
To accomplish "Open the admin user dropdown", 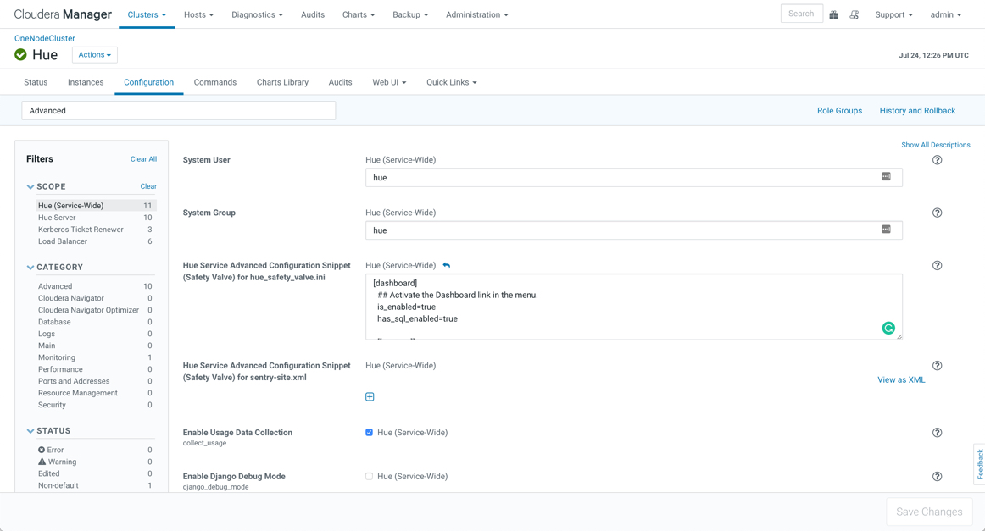I will [945, 14].
